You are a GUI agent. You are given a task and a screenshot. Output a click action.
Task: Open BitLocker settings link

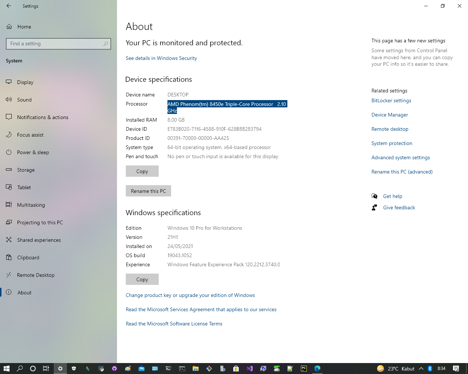click(x=391, y=100)
